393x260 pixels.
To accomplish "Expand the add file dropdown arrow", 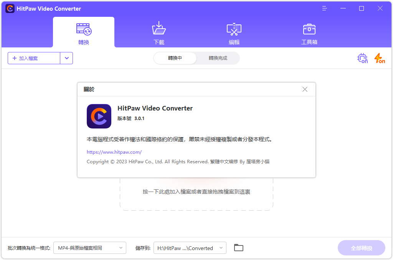I will pos(66,58).
